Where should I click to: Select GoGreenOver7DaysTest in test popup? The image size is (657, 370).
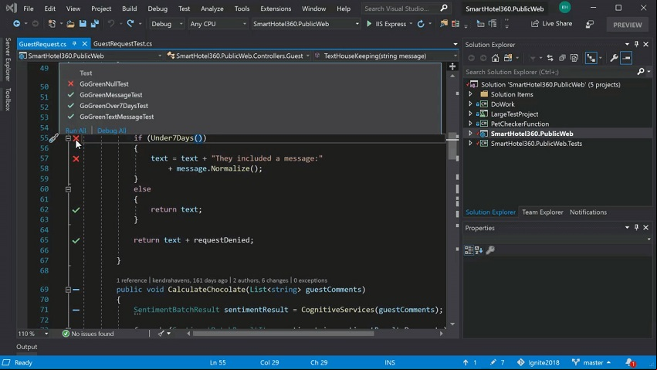coord(113,106)
